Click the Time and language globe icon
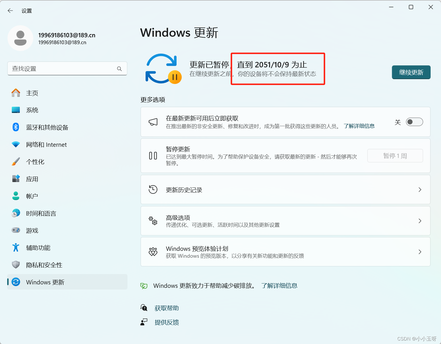Image resolution: width=441 pixels, height=344 pixels. [16, 213]
